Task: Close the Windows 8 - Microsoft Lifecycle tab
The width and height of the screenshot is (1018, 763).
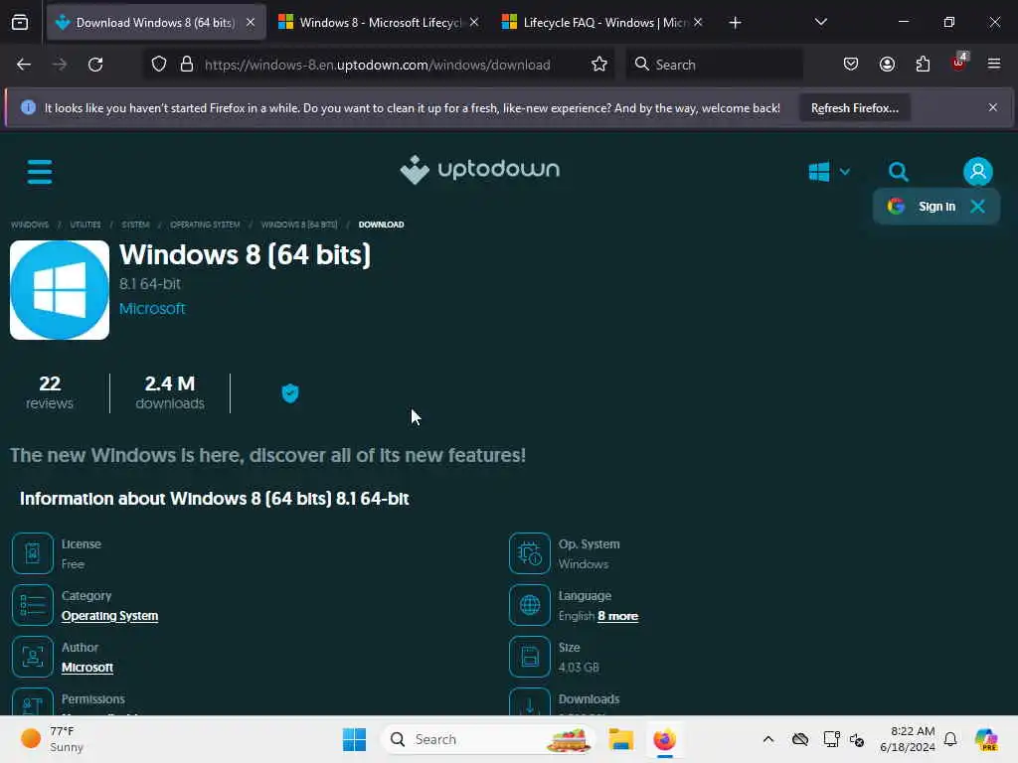Action: coord(474,22)
